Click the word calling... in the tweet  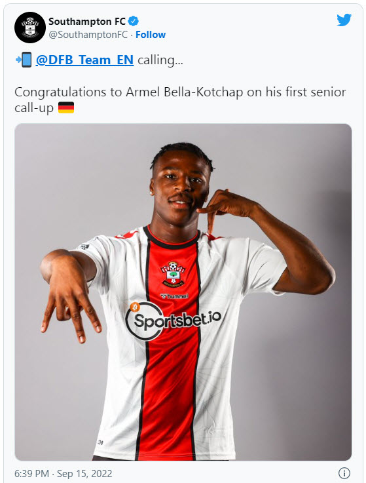pos(160,60)
